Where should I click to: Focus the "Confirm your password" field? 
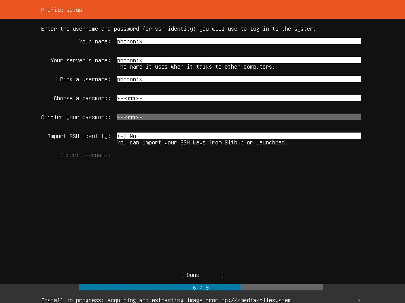click(238, 117)
